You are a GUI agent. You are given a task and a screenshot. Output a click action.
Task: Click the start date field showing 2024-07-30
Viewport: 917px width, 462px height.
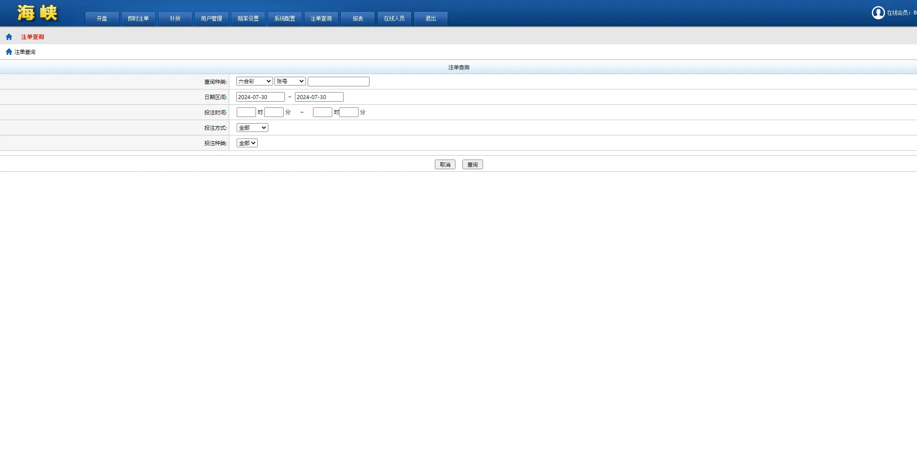[260, 97]
